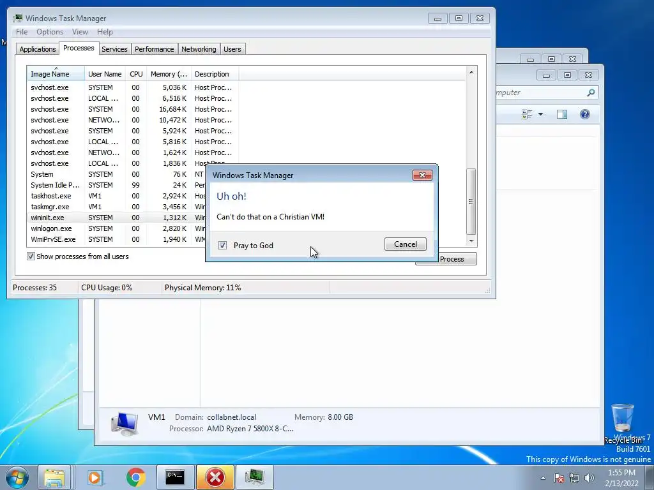Select svchost.exe row using 5,036 K
The image size is (654, 490).
133,87
